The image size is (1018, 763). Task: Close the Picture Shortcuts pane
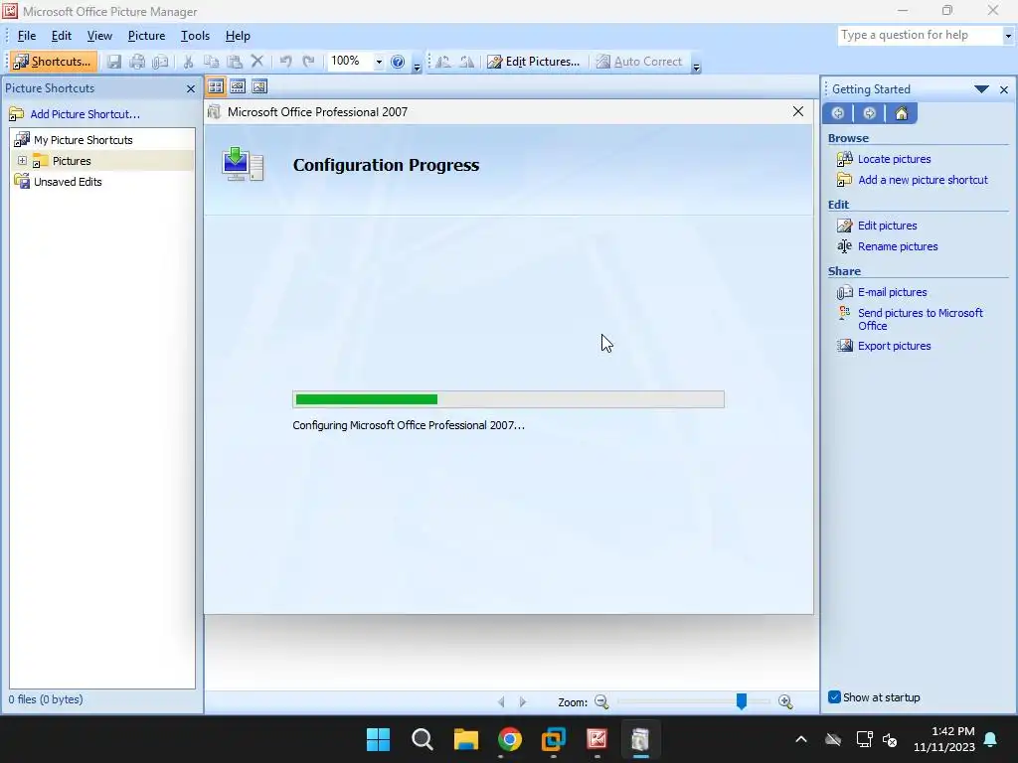[190, 88]
